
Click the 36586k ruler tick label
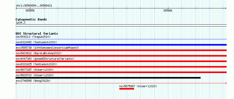coord(168,10)
